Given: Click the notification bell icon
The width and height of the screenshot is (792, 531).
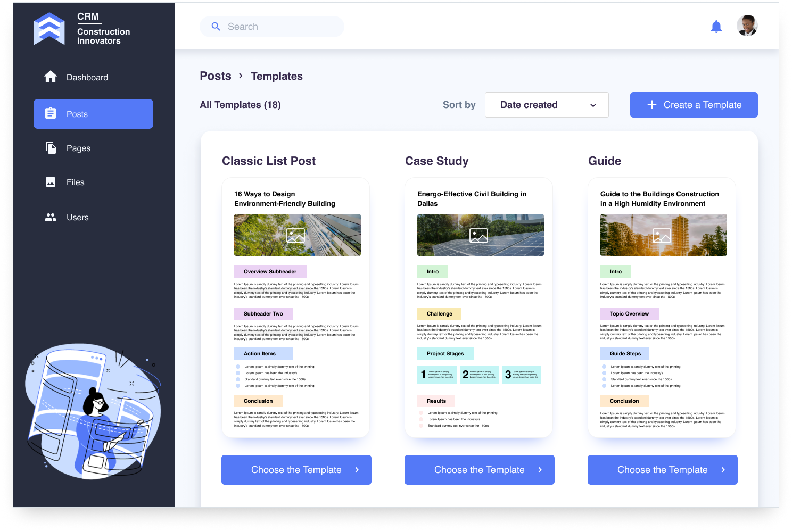Looking at the screenshot, I should point(716,27).
